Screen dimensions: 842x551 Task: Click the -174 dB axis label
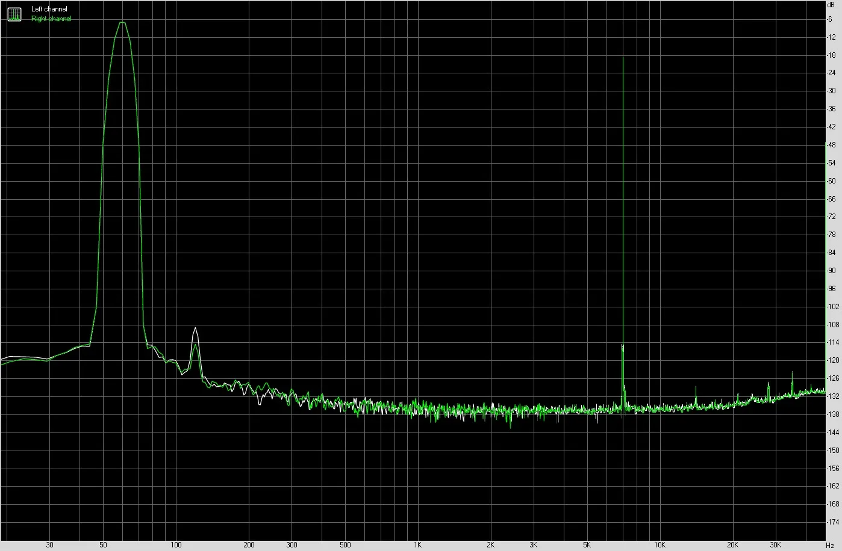pyautogui.click(x=833, y=522)
